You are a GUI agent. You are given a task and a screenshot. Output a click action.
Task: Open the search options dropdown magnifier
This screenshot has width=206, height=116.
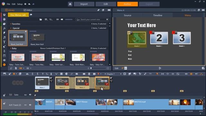[x=78, y=20]
